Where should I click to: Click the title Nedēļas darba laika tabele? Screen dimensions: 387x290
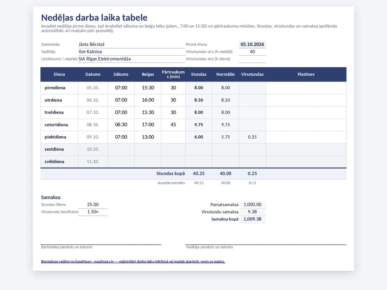coord(94,18)
